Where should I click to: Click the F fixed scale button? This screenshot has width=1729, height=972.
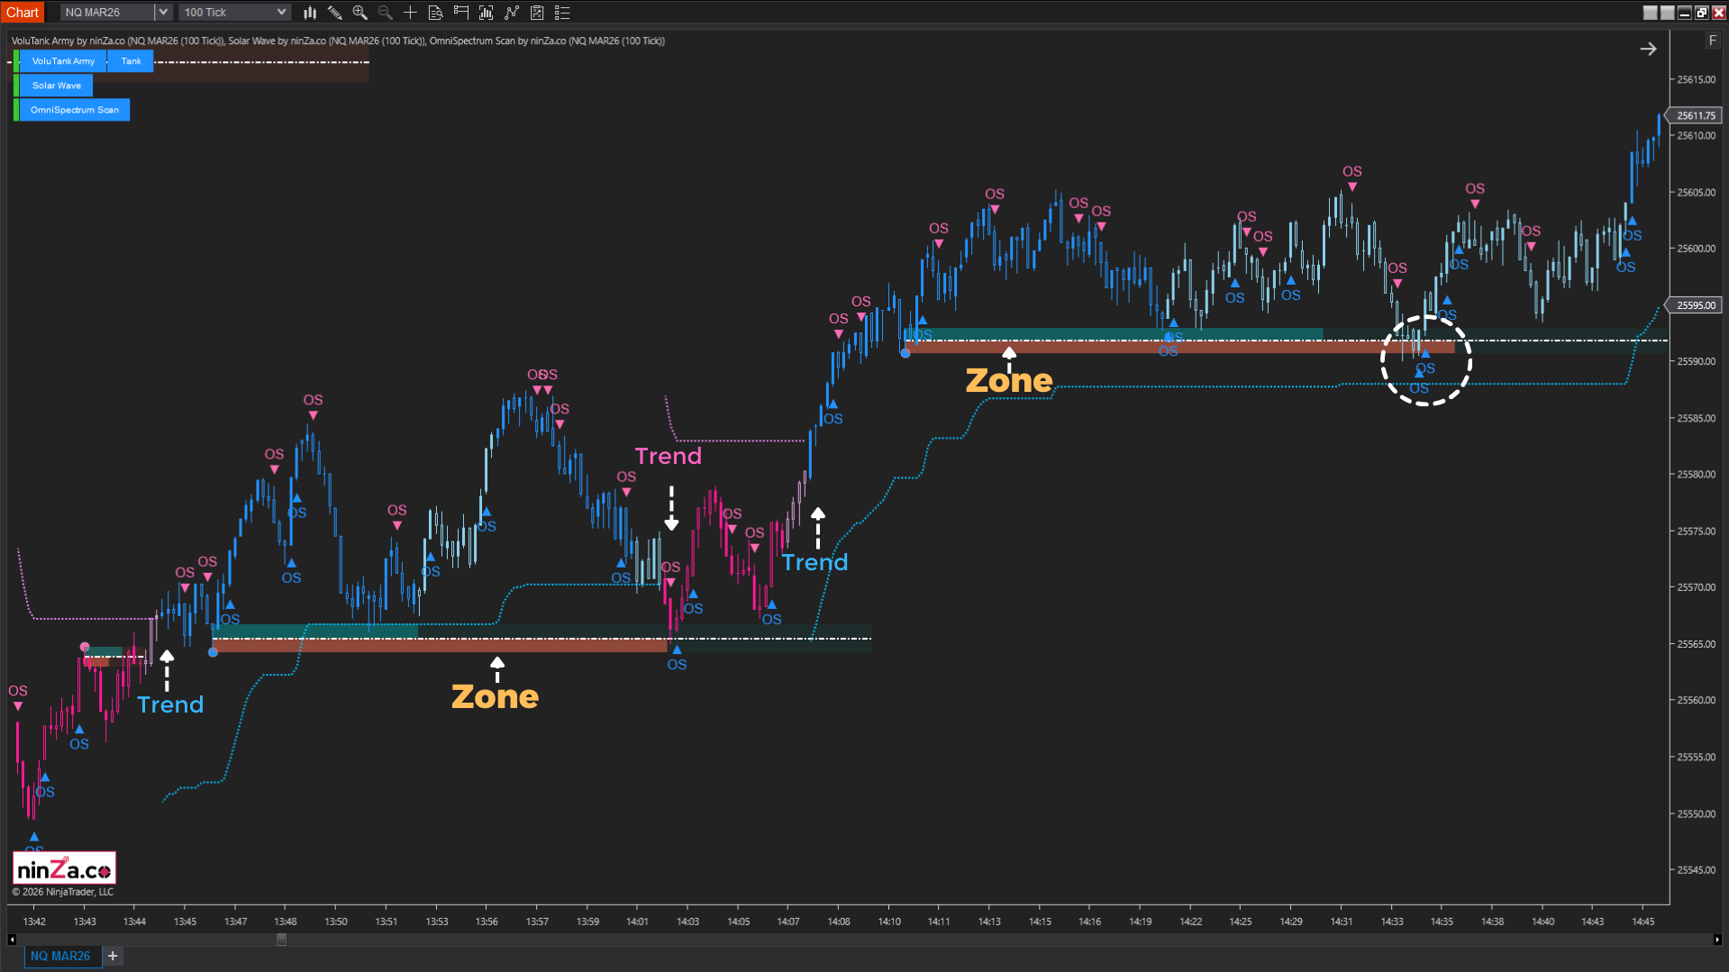[x=1712, y=41]
